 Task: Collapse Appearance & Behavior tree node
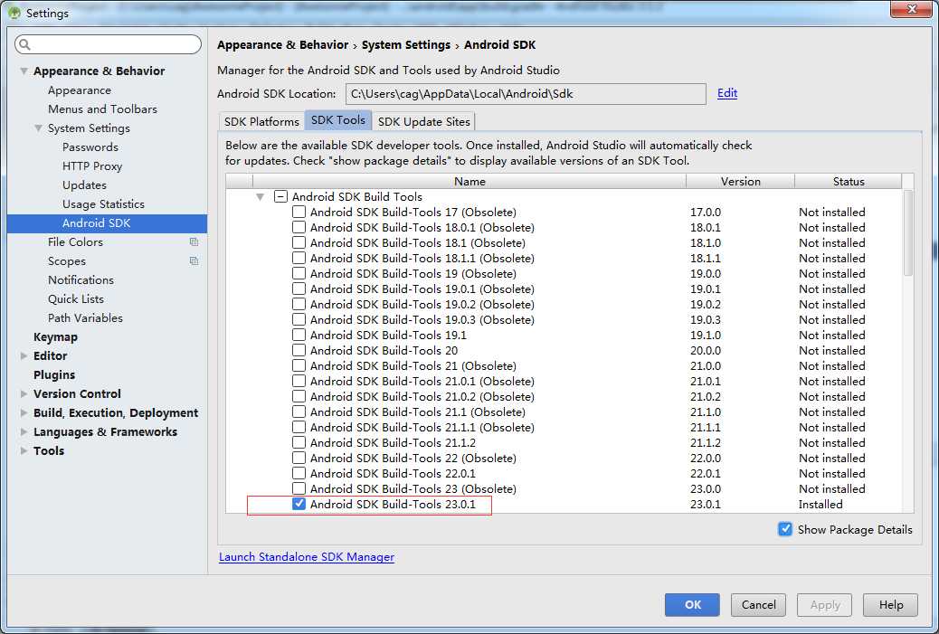(24, 71)
